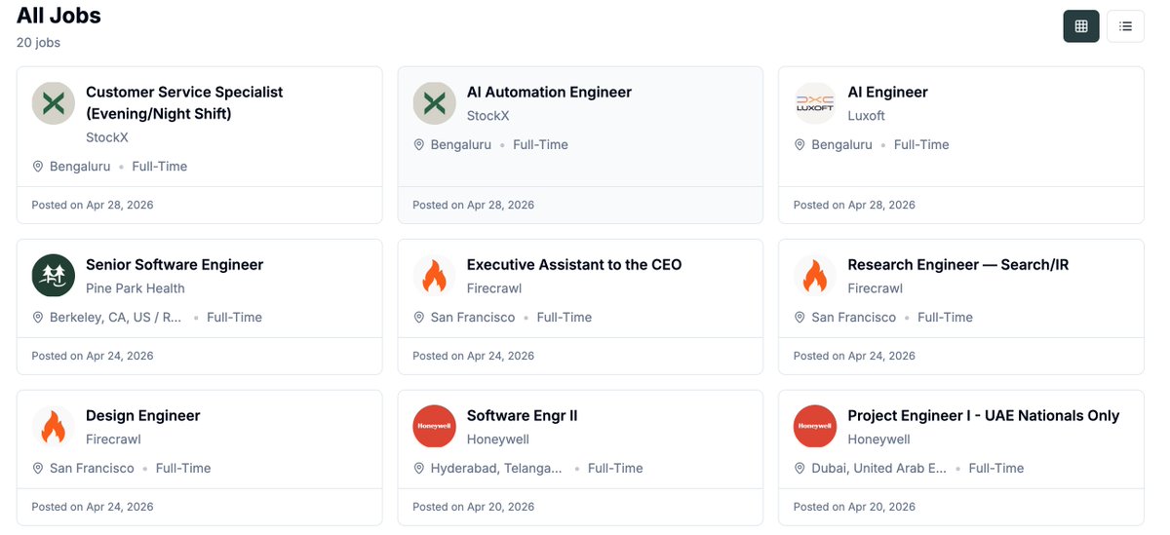Click Firecrawl flame logo on Executive Assistant card
The image size is (1170, 535).
(x=435, y=276)
